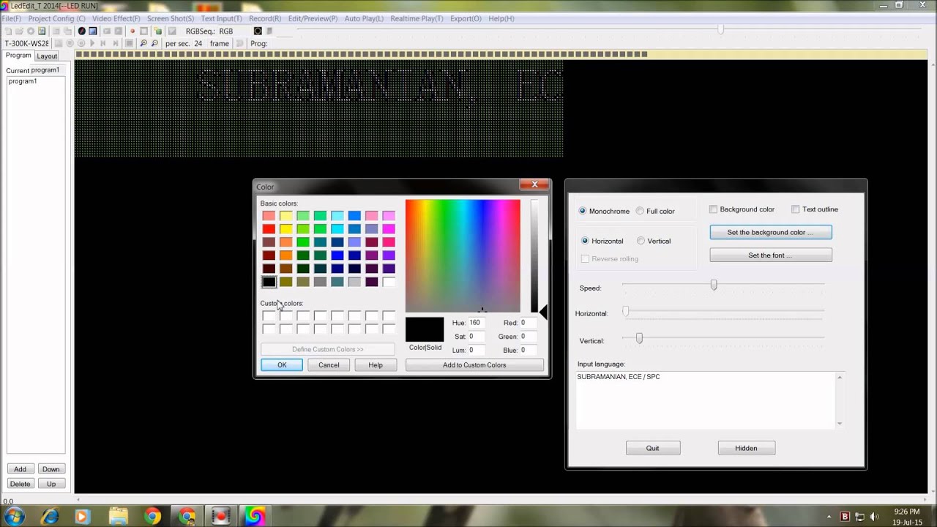
Task: Click the Red value field
Action: pos(527,323)
